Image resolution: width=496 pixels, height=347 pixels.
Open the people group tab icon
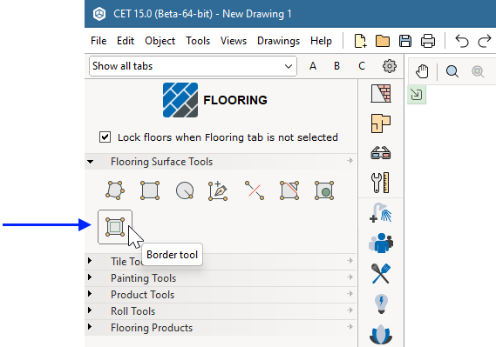[381, 243]
